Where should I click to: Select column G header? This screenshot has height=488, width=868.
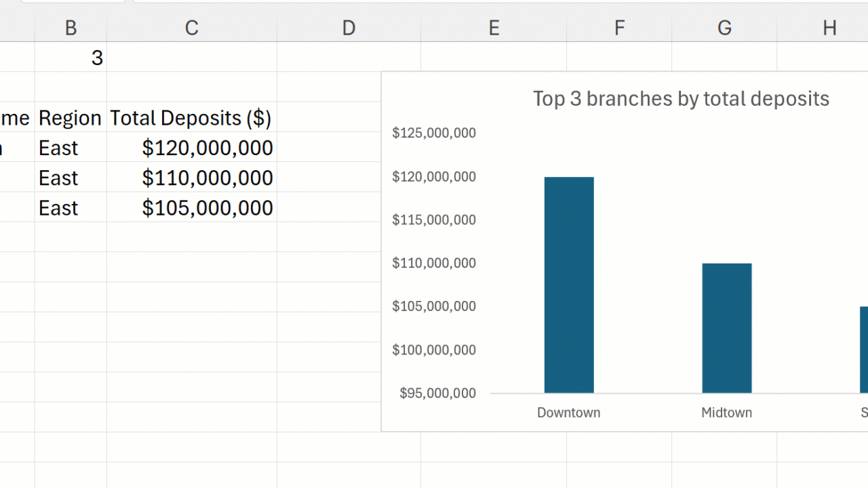tap(724, 28)
